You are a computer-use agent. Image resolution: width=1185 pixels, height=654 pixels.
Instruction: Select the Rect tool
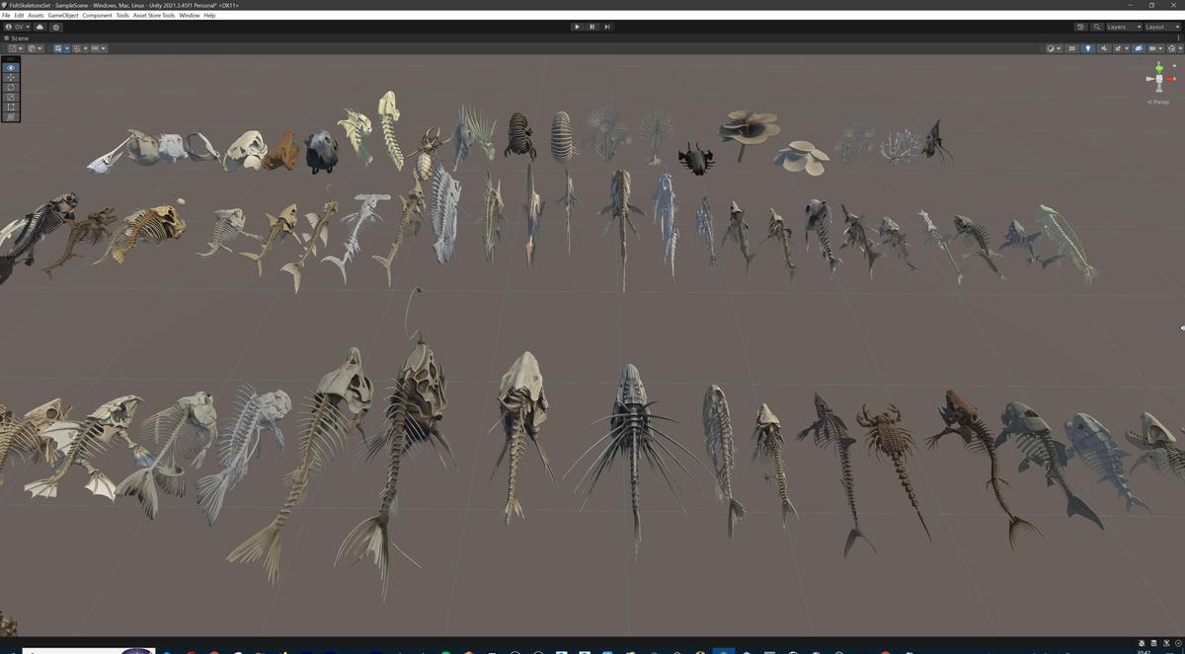tap(10, 106)
